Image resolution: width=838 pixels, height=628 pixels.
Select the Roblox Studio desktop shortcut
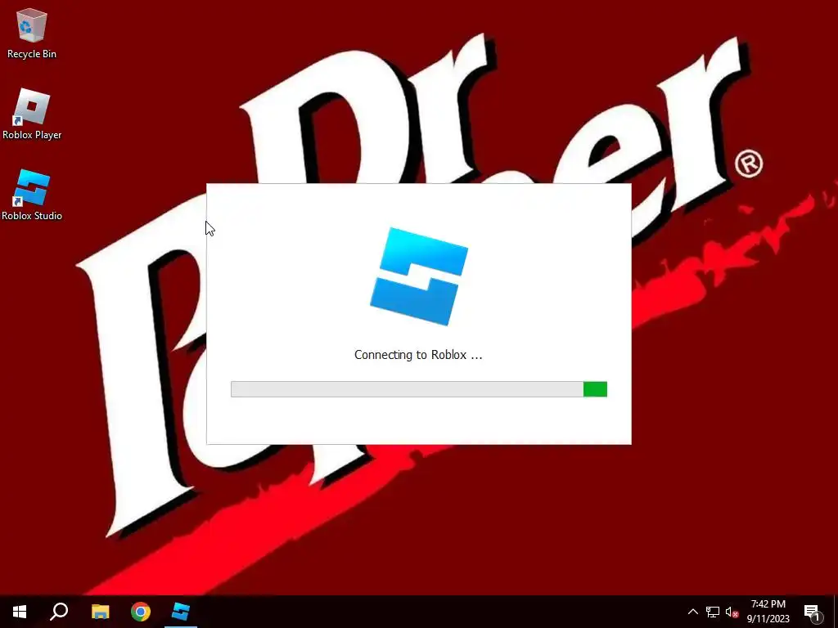tap(32, 195)
